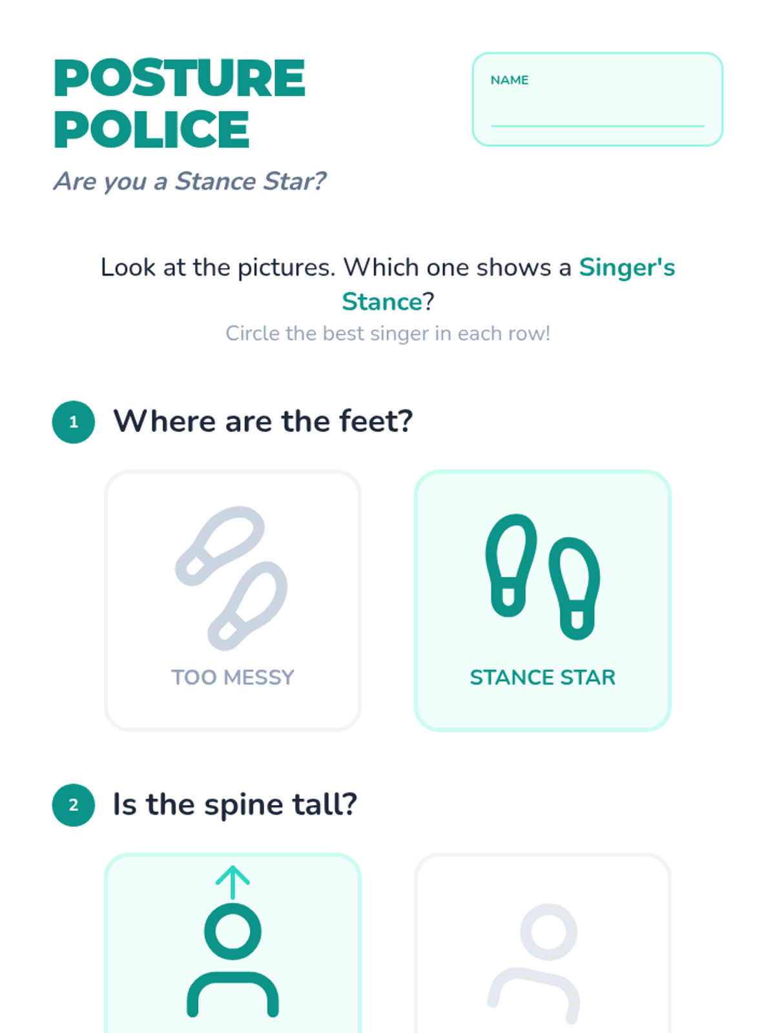Click 'Circle the best singer' instruction text
The width and height of the screenshot is (775, 1033).
[387, 334]
